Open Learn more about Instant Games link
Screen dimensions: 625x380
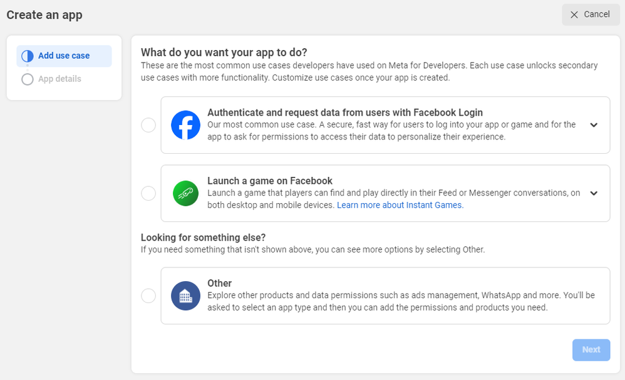(400, 205)
